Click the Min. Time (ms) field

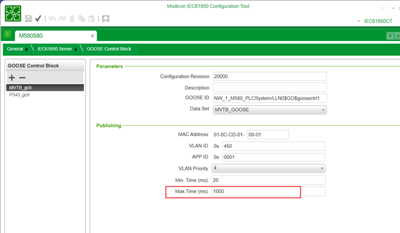tap(269, 180)
